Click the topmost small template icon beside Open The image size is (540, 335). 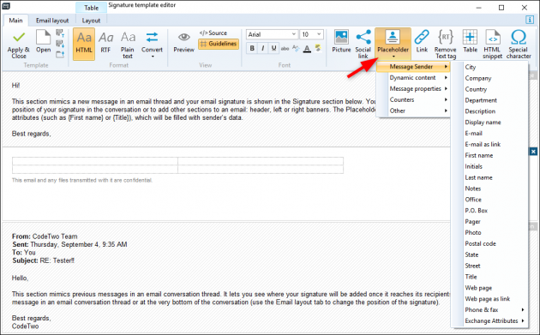(60, 33)
